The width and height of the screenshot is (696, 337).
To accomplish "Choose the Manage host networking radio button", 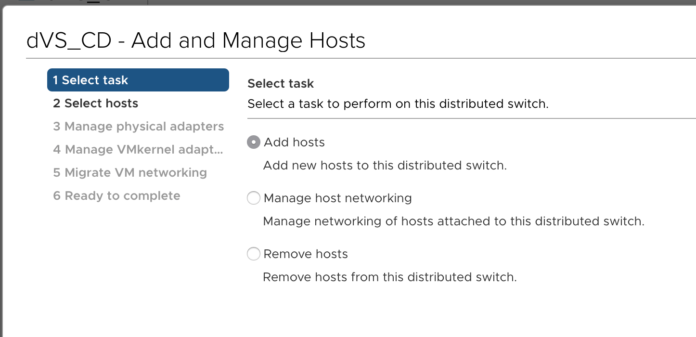I will pos(254,198).
